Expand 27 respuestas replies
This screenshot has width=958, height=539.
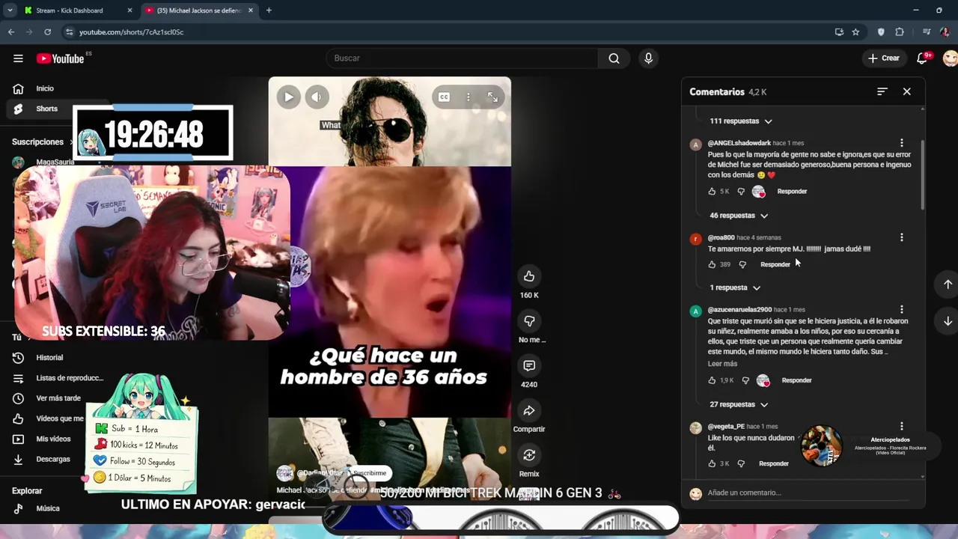coord(739,404)
